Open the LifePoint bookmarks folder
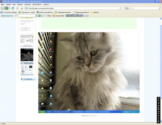The height and width of the screenshot is (125, 162). coord(95,12)
